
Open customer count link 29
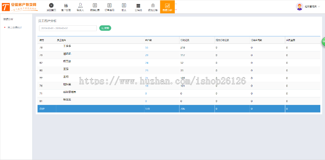point(147,55)
